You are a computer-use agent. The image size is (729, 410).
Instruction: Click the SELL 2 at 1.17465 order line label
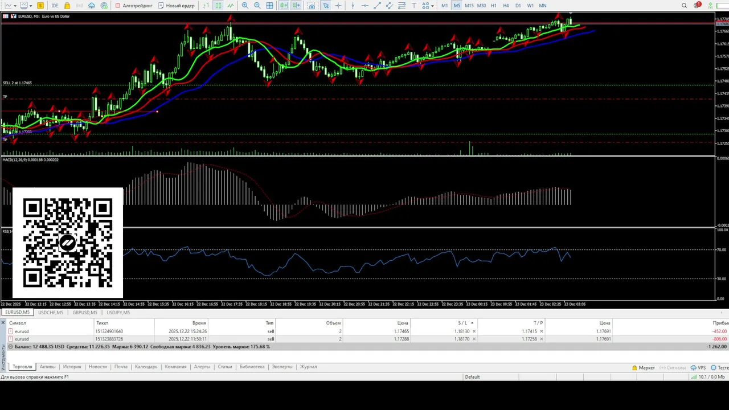point(17,83)
